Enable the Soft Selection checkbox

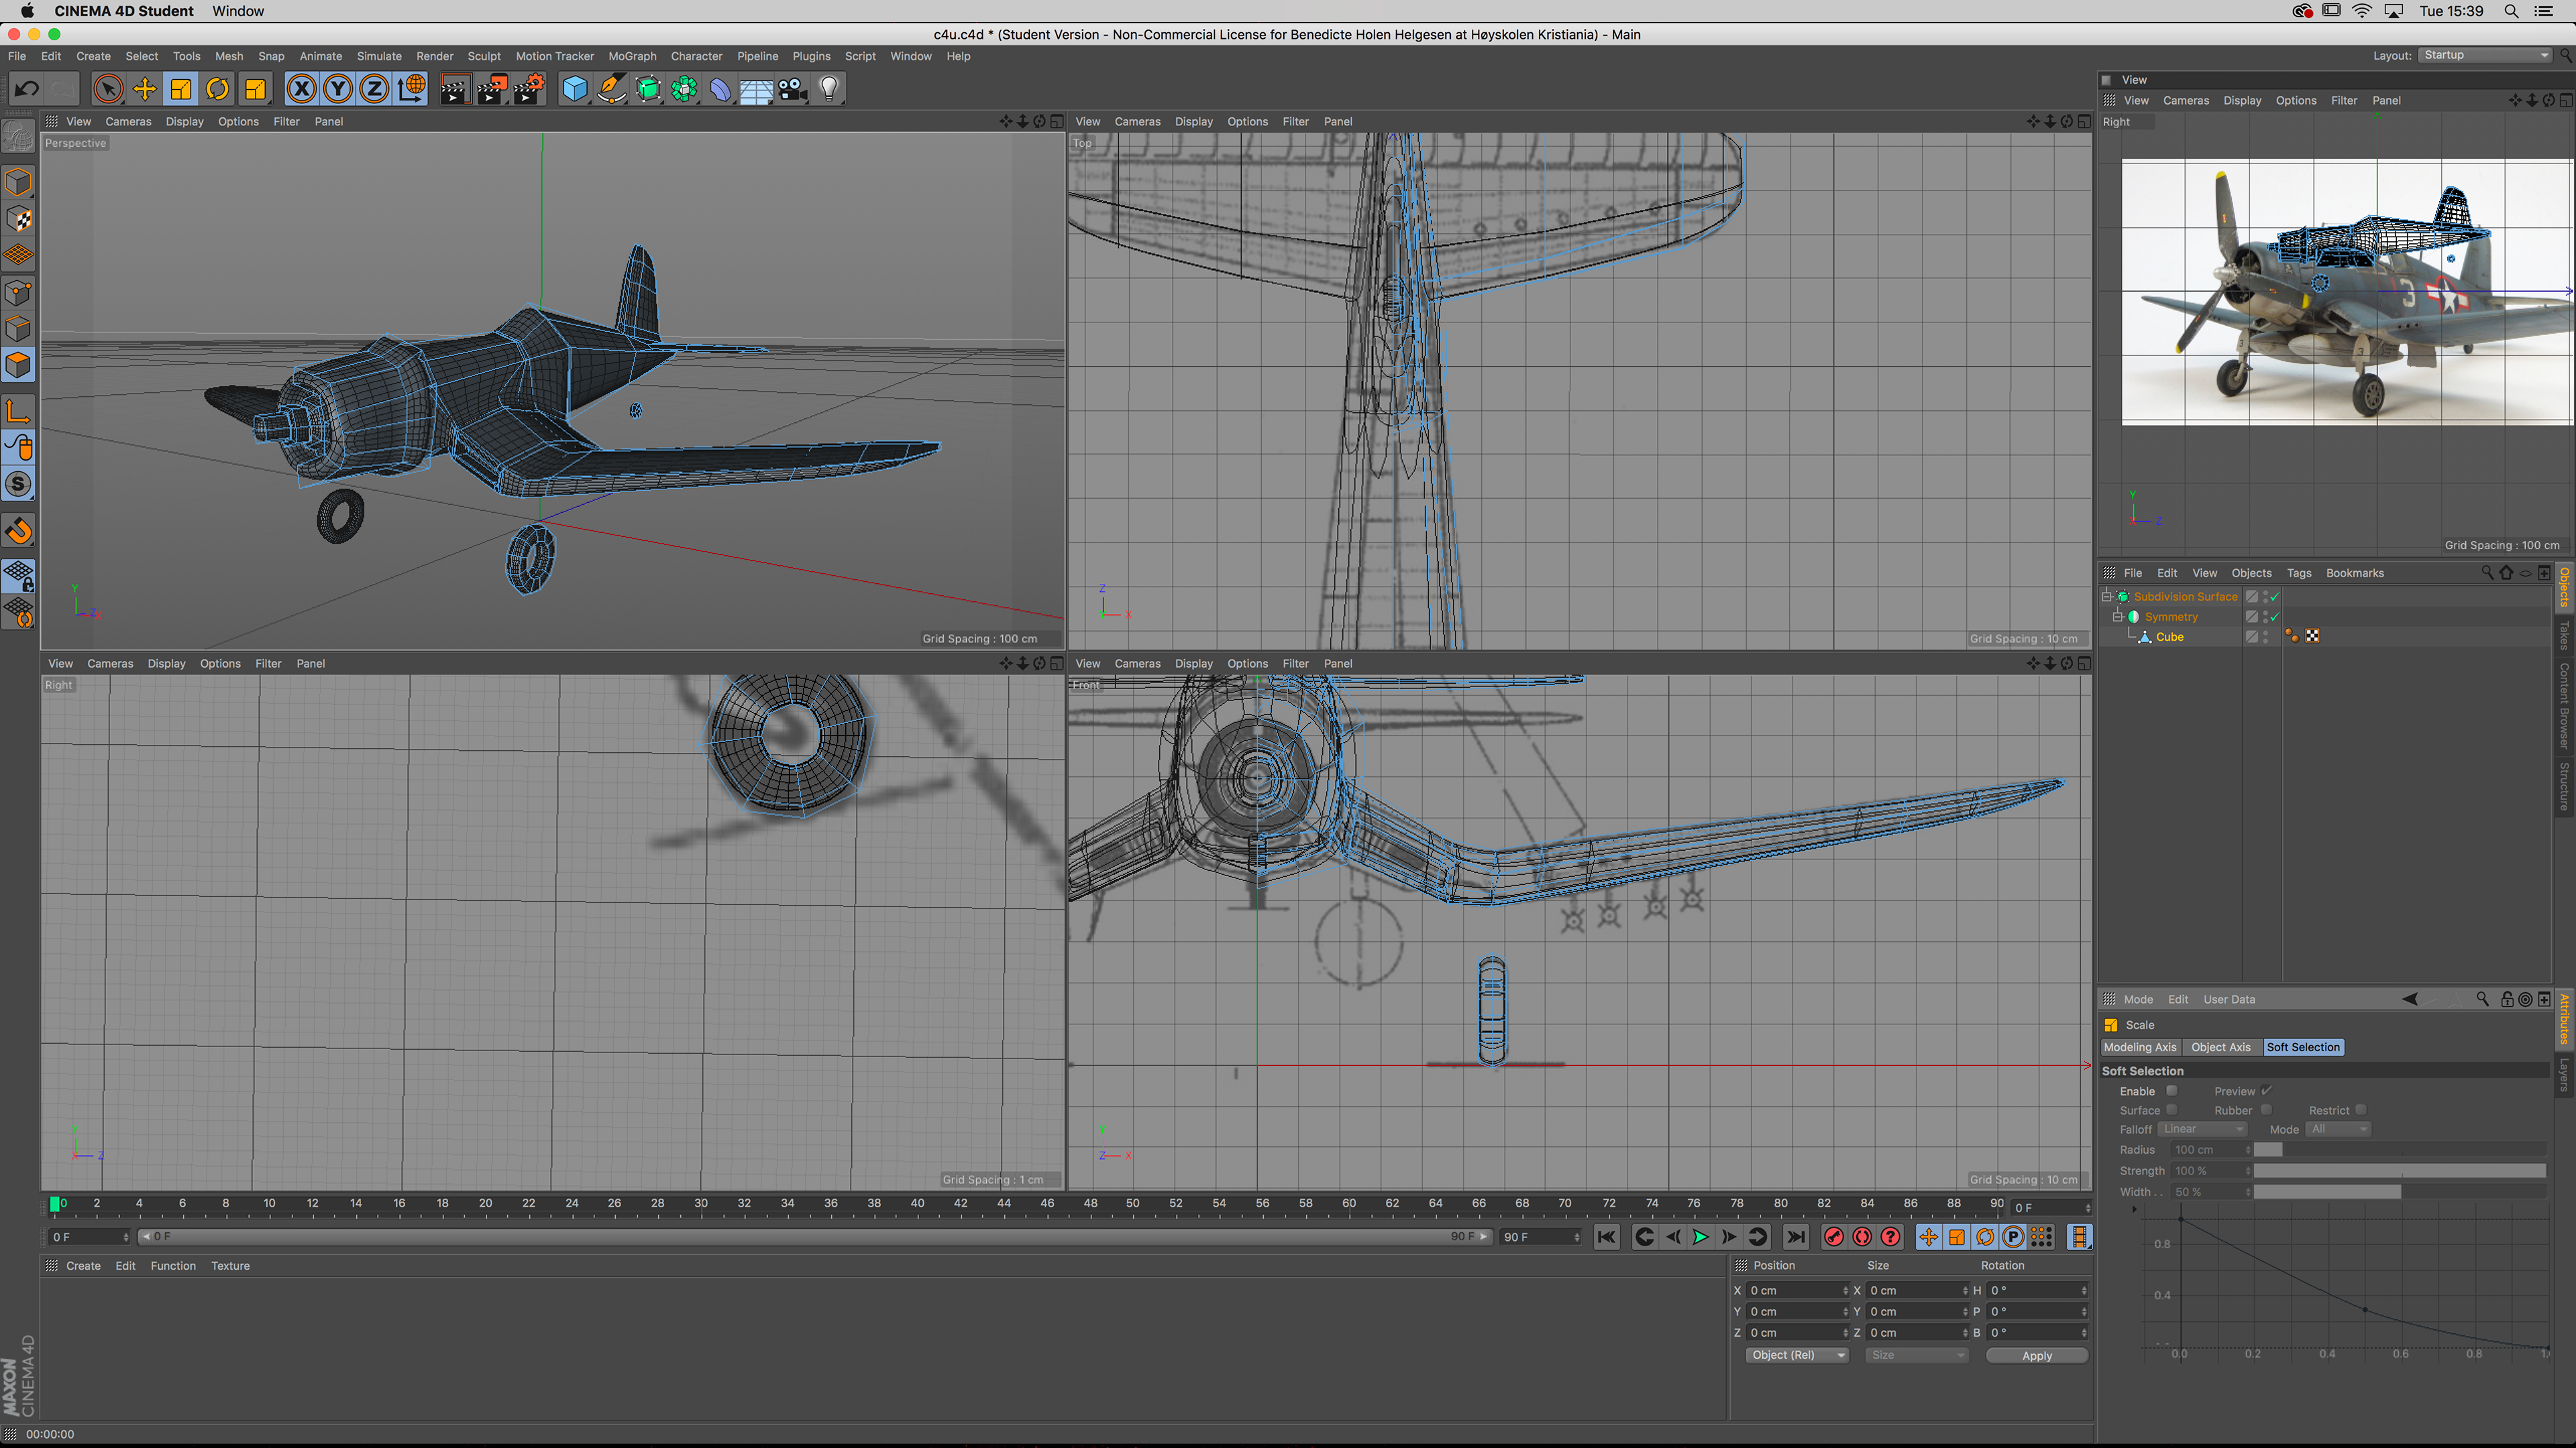[x=2171, y=1090]
